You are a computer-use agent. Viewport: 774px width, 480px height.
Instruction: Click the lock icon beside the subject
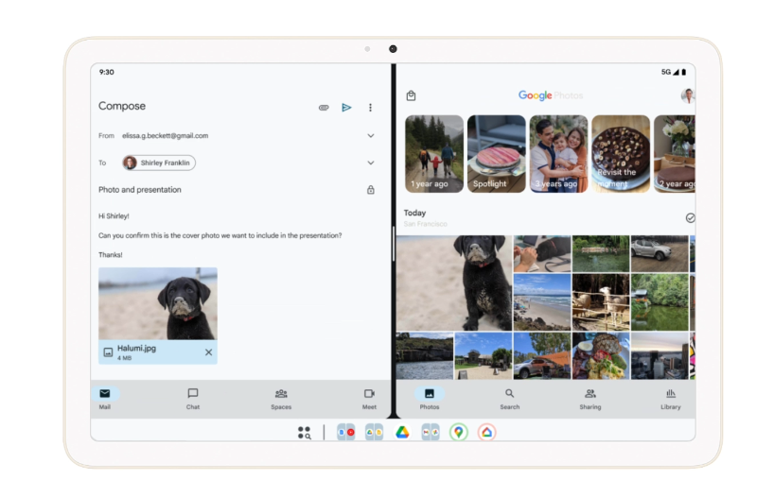point(370,190)
